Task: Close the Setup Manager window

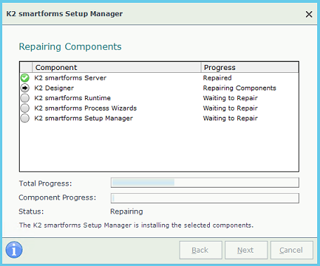Action: pos(309,14)
